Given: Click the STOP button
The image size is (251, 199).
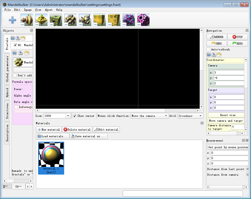Looking at the screenshot, I should [238, 37].
